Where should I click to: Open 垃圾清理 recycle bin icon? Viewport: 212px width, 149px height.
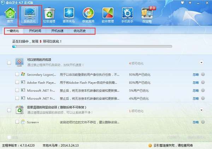pyautogui.click(x=49, y=15)
